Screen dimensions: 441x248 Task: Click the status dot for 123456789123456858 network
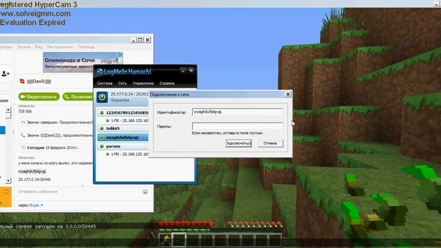click(x=102, y=113)
